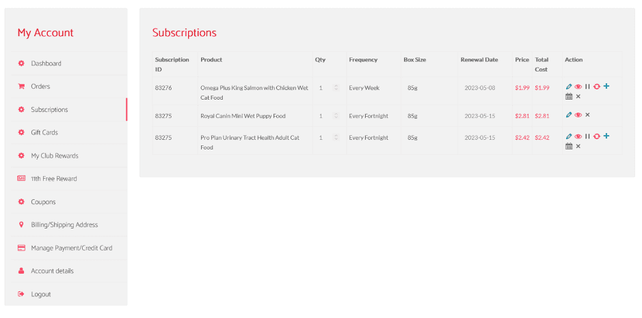Click the renew icon for Omega Plus subscription

(597, 87)
